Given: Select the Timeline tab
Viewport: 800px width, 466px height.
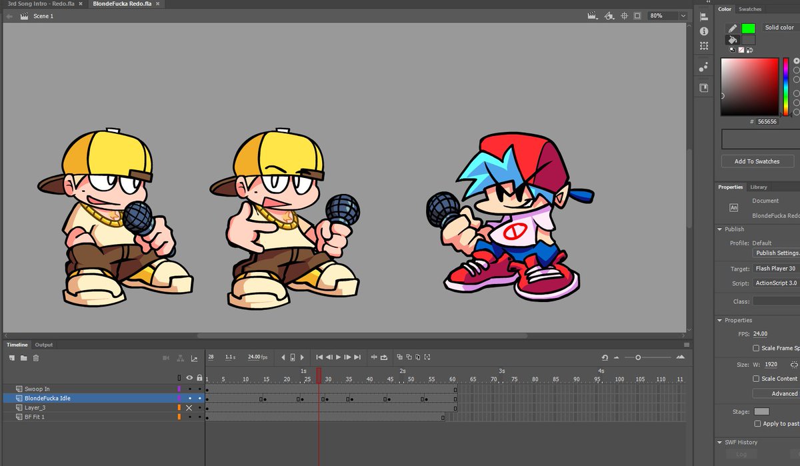Looking at the screenshot, I should 17,345.
